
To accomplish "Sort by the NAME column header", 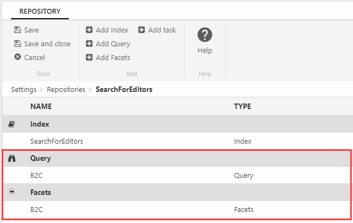I will (x=41, y=107).
